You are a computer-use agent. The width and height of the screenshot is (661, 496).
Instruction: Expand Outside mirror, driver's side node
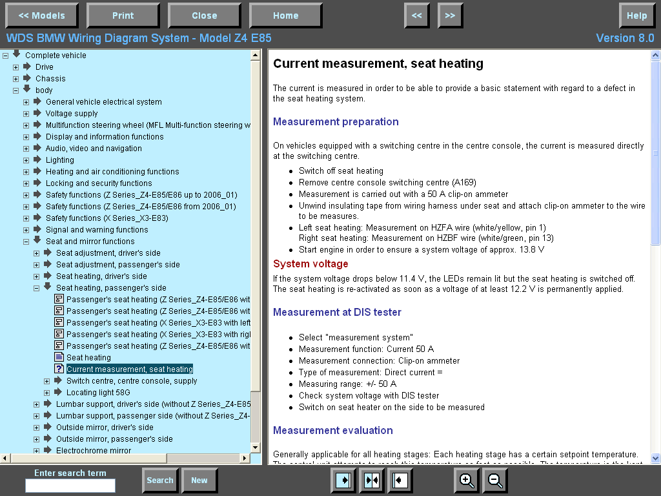(x=36, y=428)
